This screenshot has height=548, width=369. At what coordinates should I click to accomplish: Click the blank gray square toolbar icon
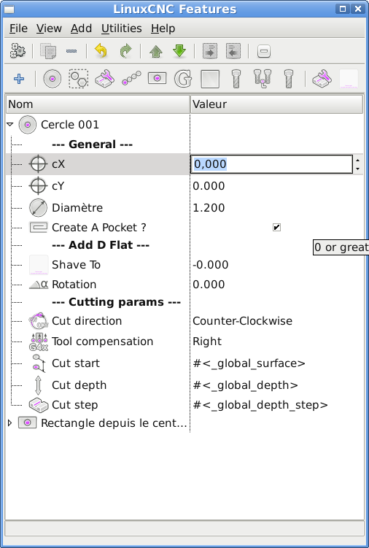tap(210, 79)
